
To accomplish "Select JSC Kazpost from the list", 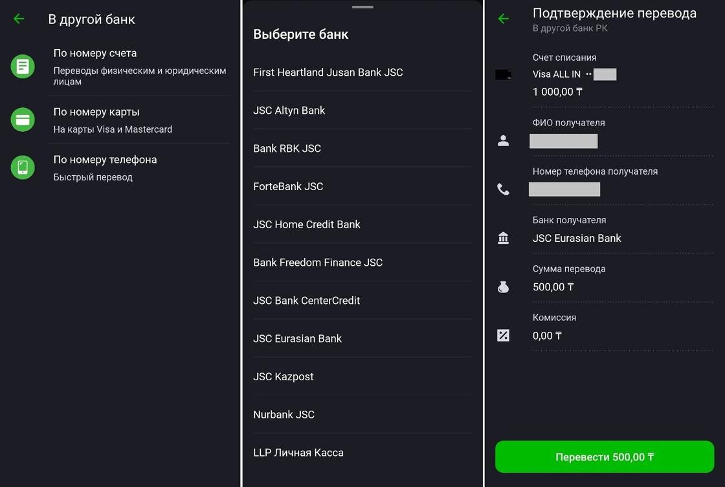I will pos(284,376).
